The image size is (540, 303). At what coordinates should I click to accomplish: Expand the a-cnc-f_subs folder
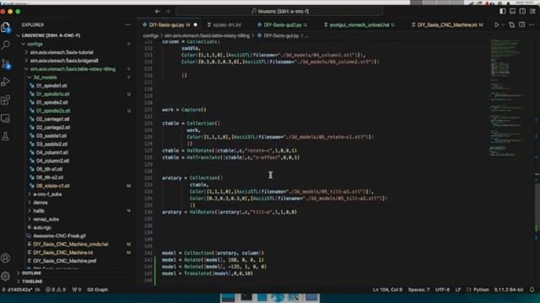[x=30, y=194]
